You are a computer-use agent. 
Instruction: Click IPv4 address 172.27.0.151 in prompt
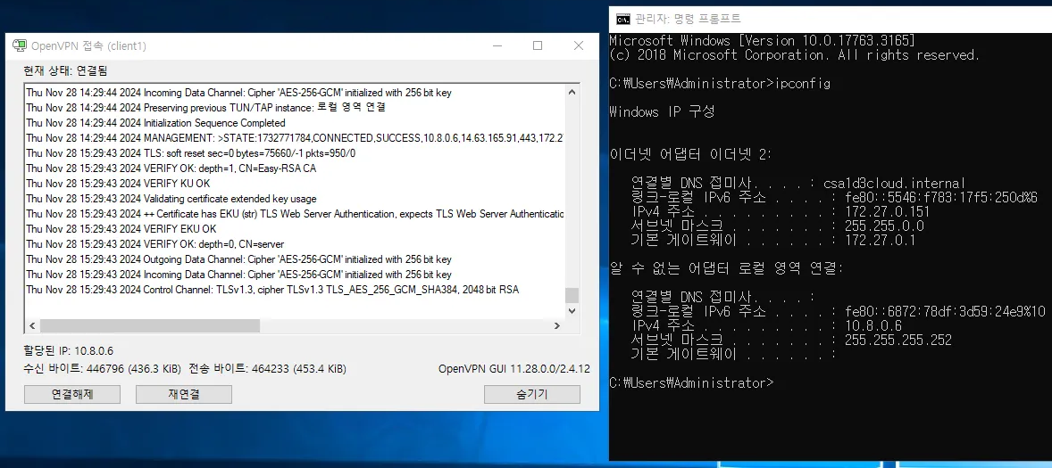[887, 211]
